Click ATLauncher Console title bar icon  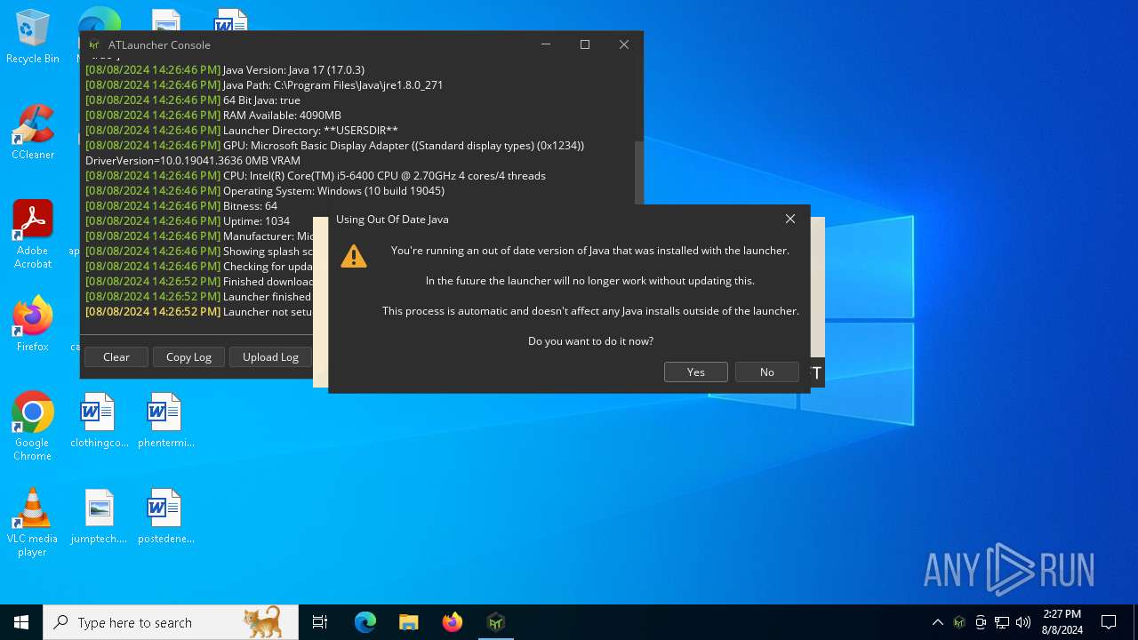(94, 44)
